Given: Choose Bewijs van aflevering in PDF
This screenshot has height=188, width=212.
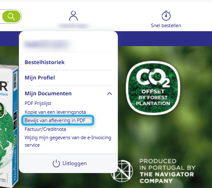Looking at the screenshot, I should 55,120.
